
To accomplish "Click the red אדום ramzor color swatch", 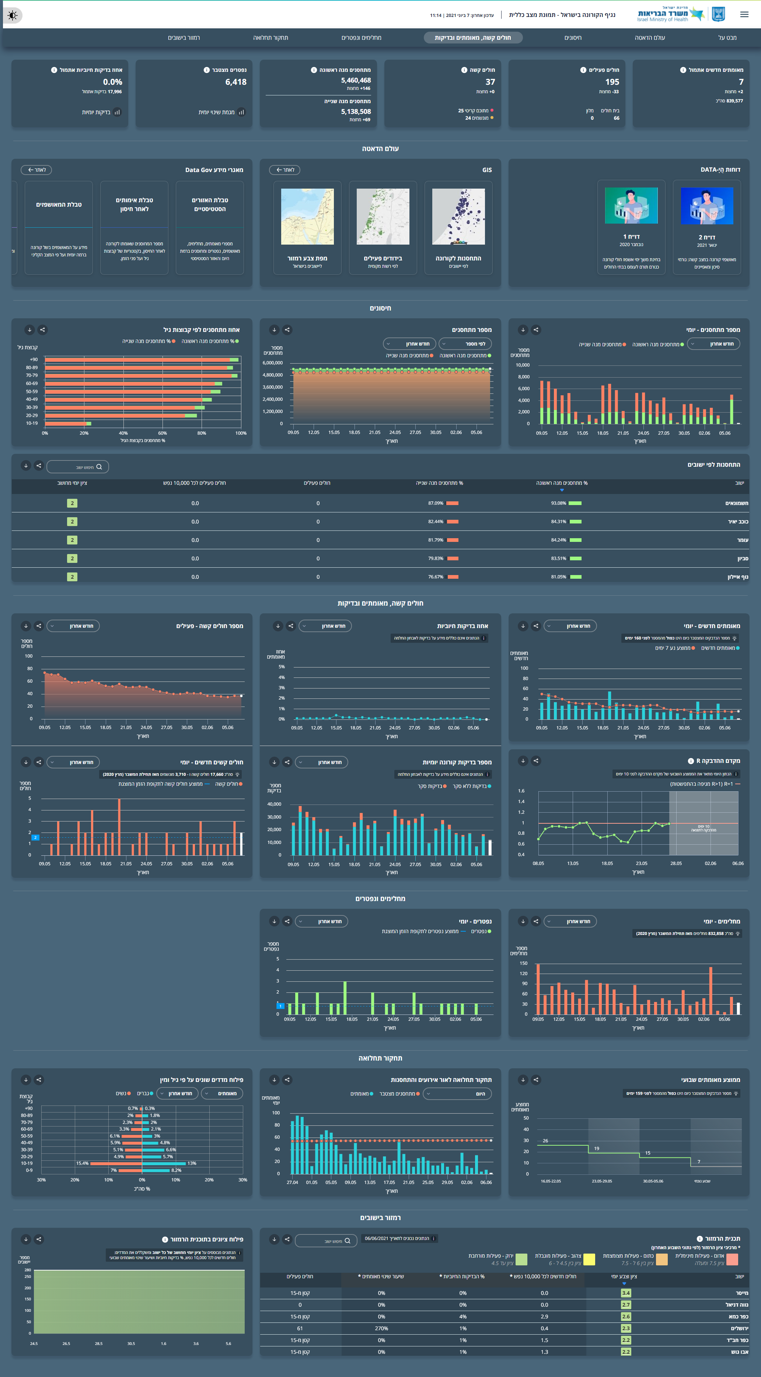I will [x=732, y=1259].
